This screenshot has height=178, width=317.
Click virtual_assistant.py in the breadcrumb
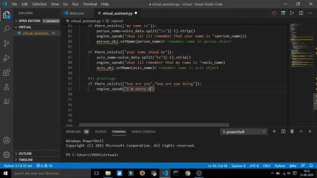click(x=86, y=21)
